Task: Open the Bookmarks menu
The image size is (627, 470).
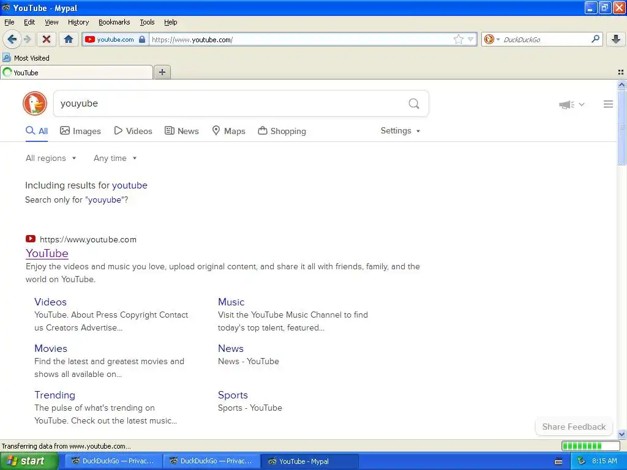Action: coord(114,22)
